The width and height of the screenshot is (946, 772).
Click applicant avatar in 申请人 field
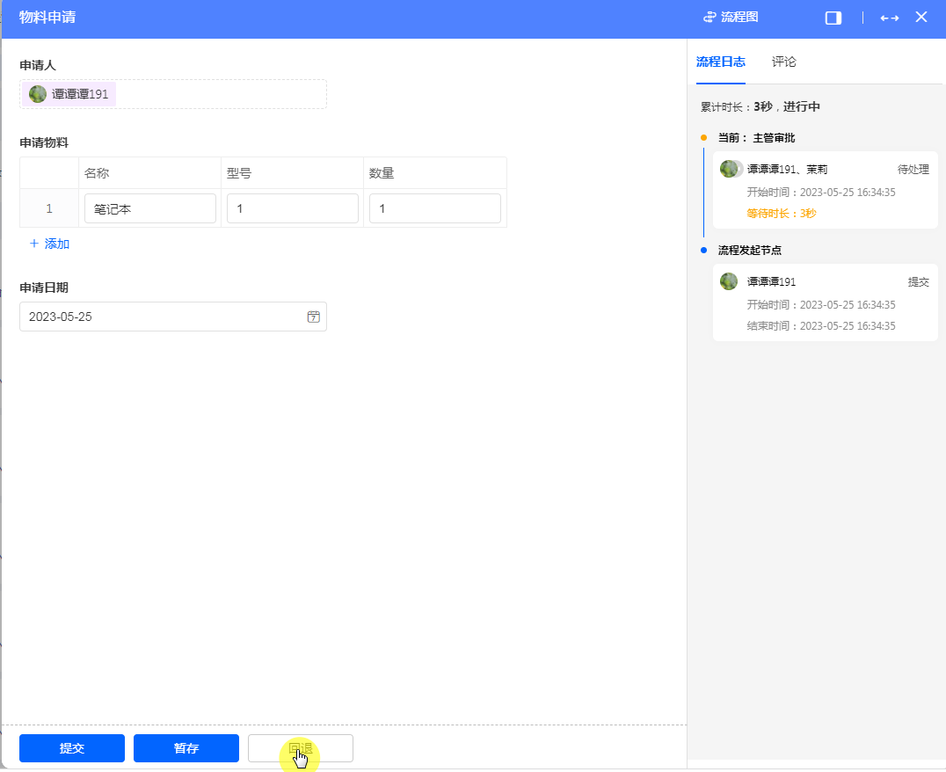[38, 94]
